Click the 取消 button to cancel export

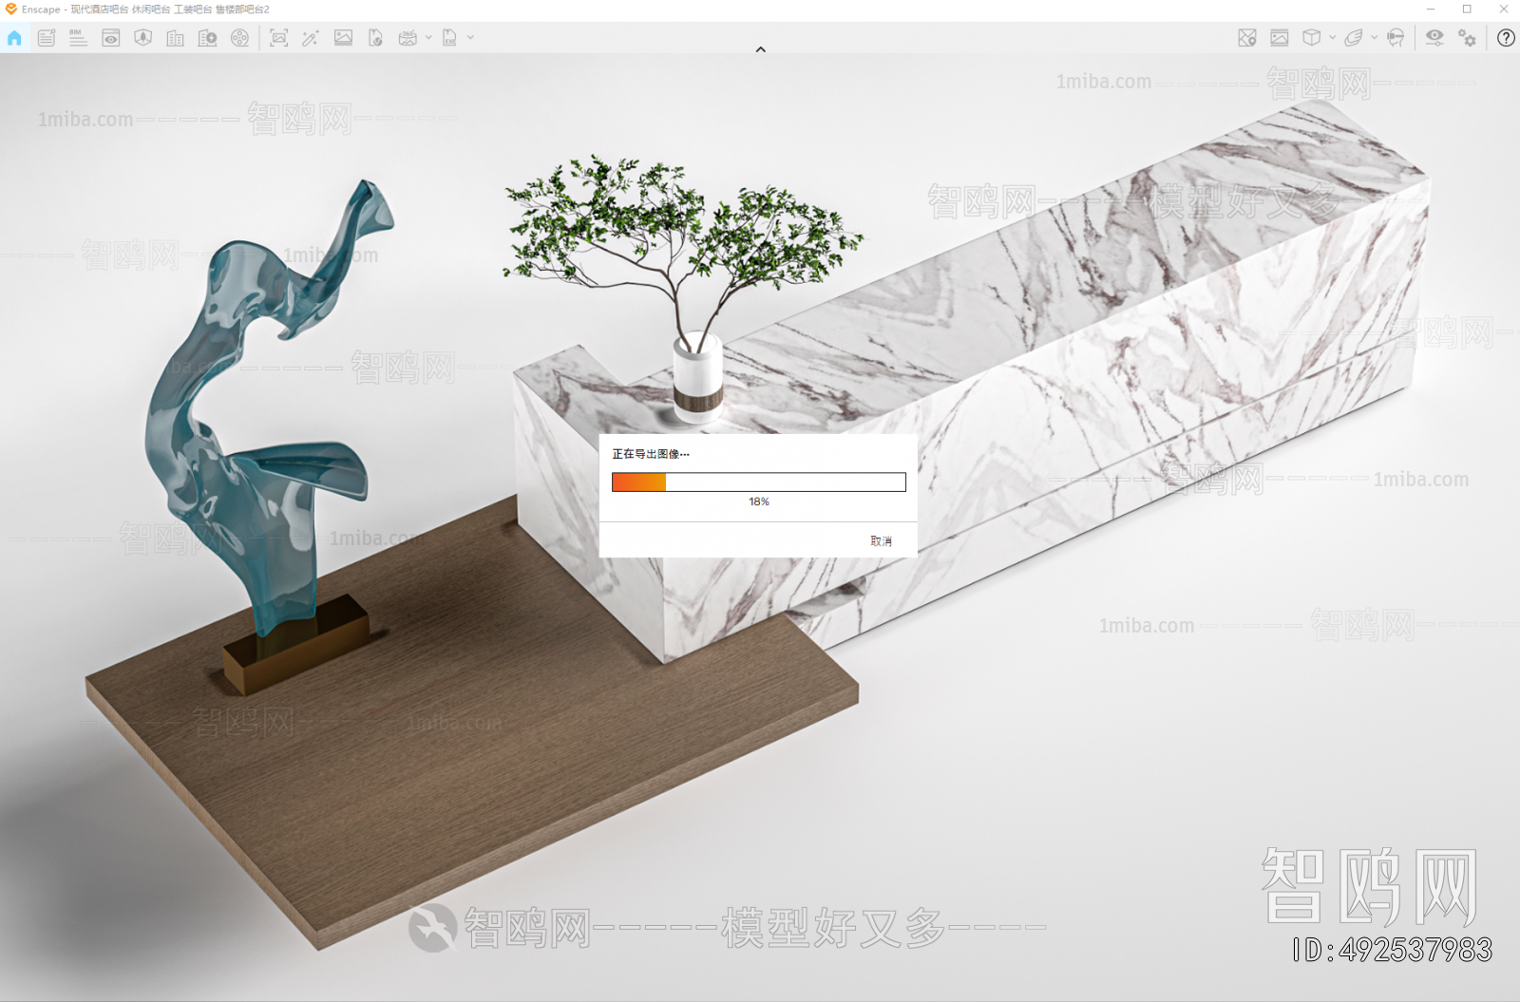[882, 539]
